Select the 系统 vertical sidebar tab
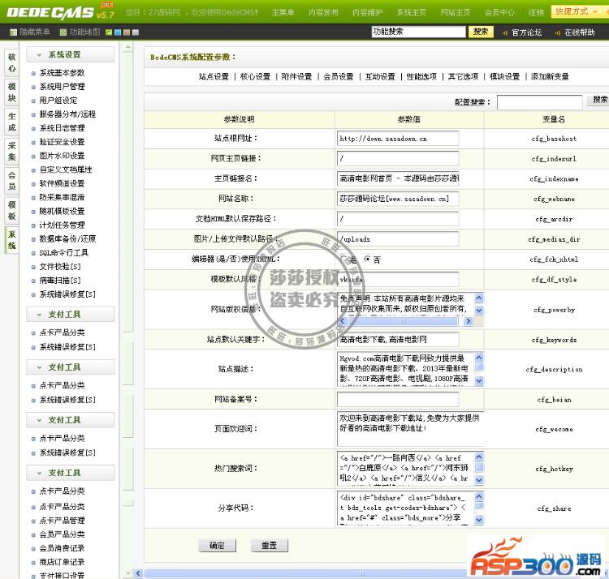609x579 pixels. [12, 240]
